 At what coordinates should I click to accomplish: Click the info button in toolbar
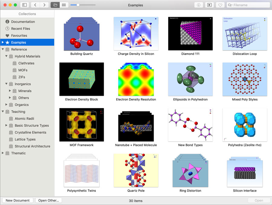[199, 5]
